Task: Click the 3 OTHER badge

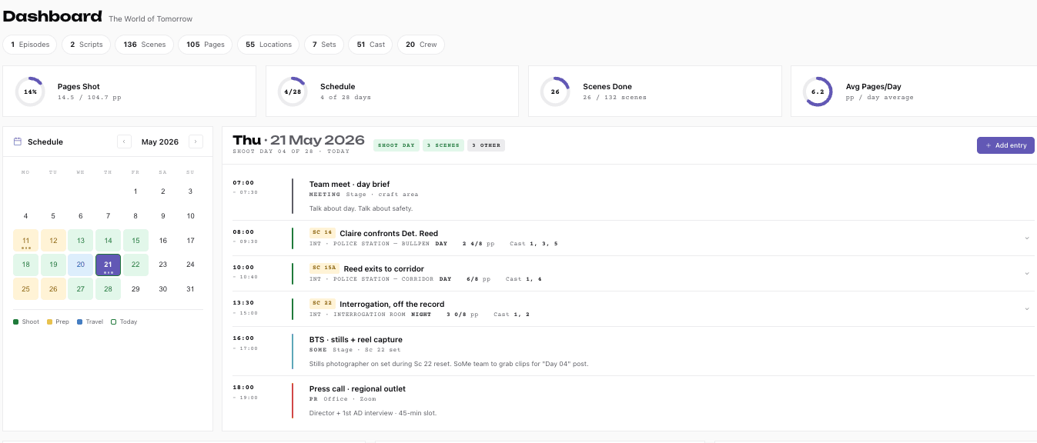Action: click(486, 145)
